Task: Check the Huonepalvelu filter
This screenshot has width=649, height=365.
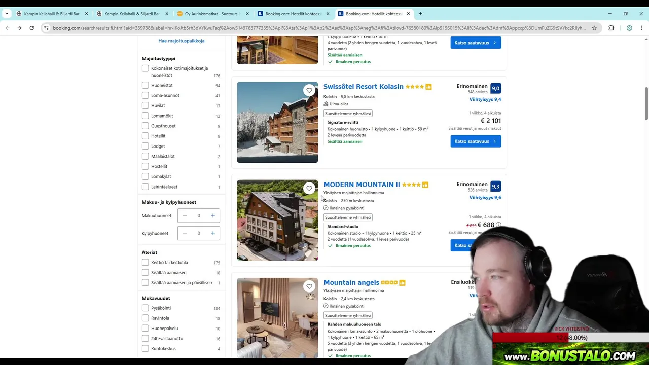Action: (x=146, y=328)
